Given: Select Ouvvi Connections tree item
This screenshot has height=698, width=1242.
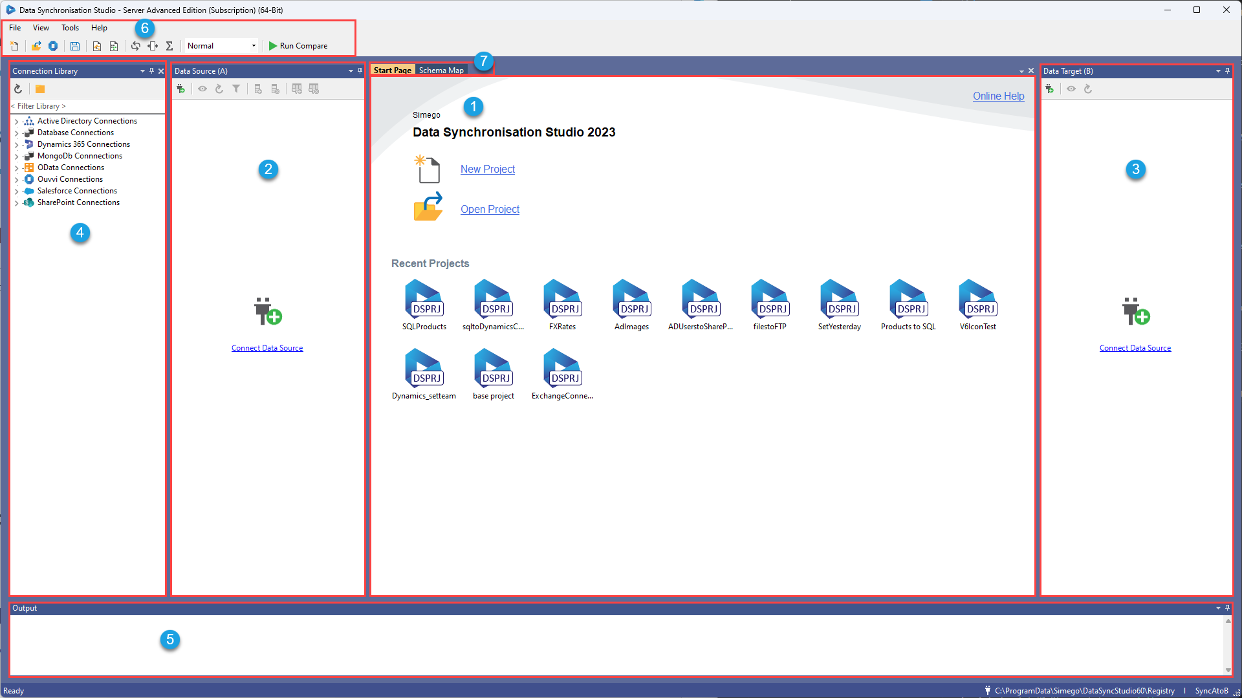Looking at the screenshot, I should (70, 179).
